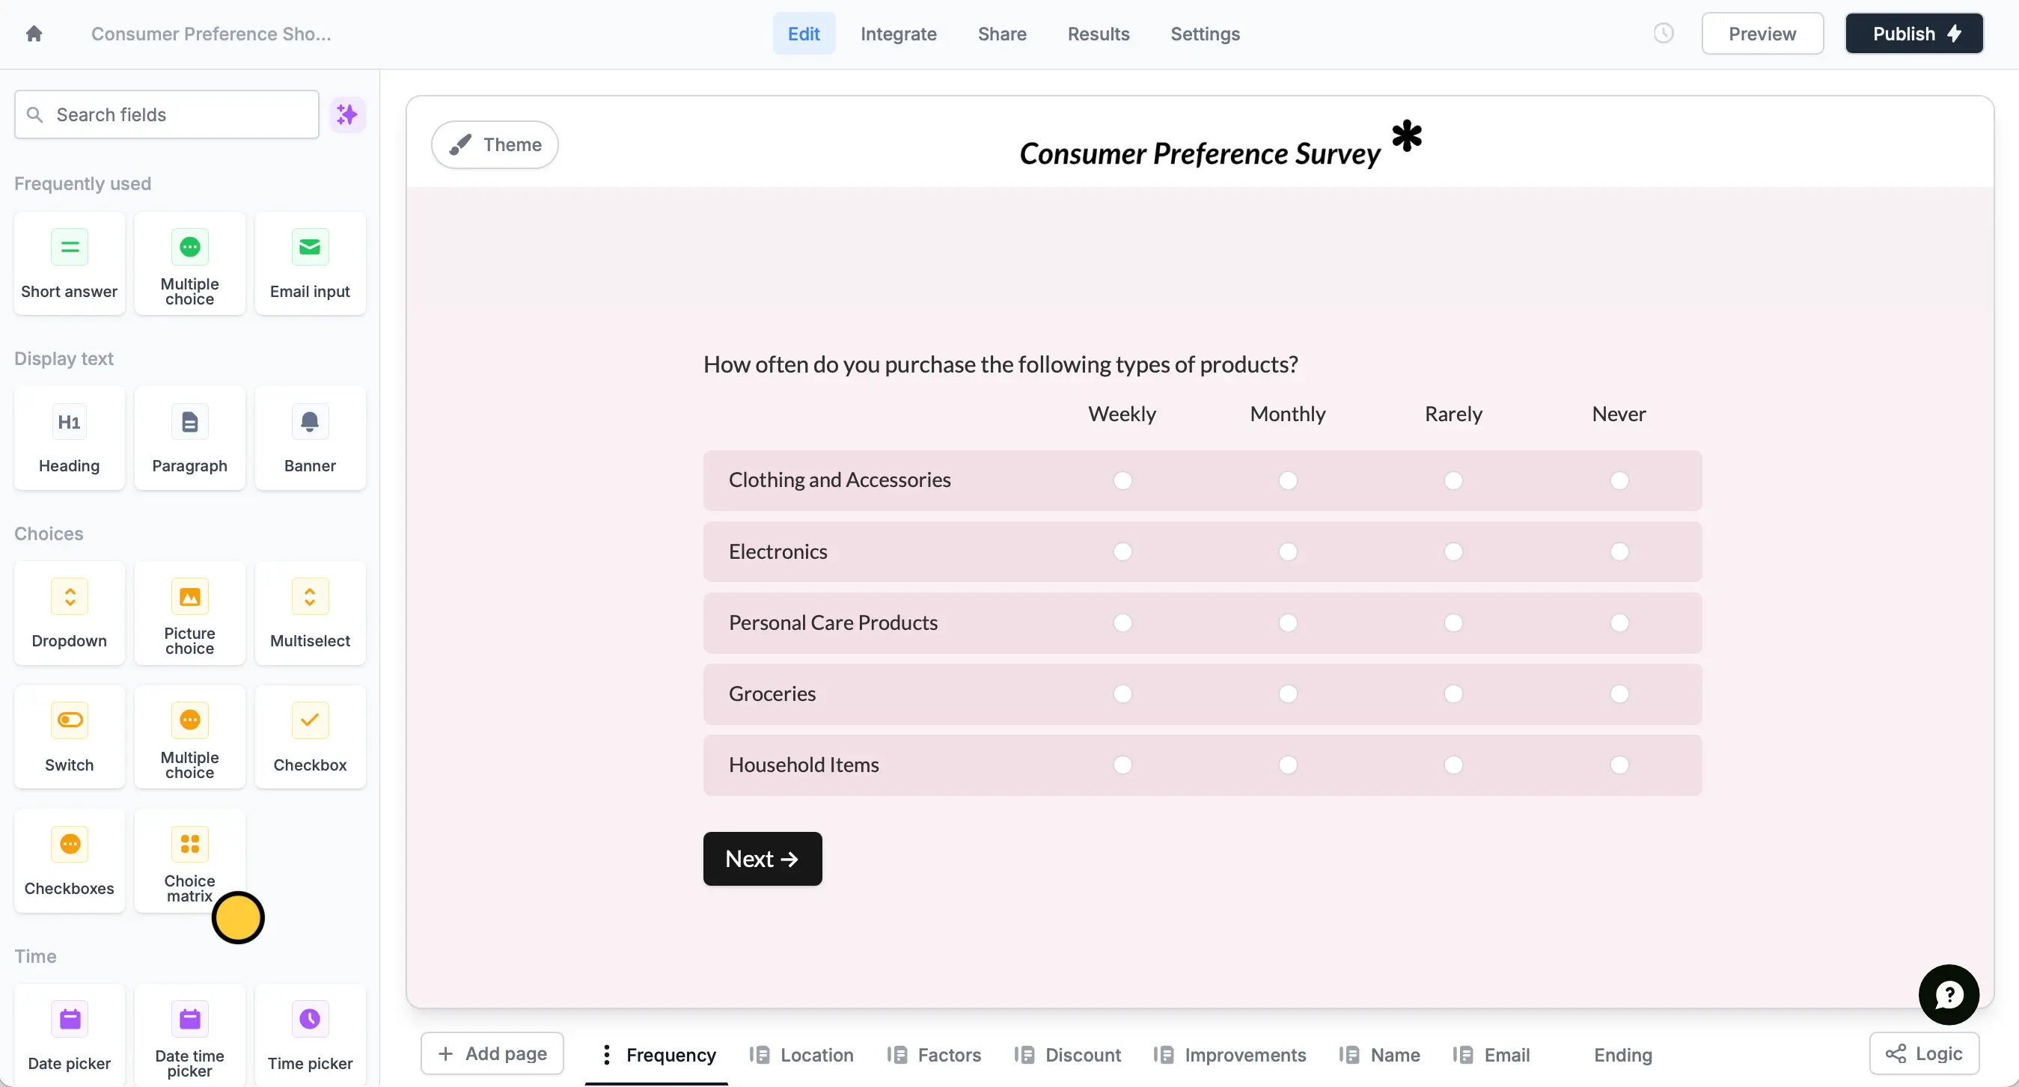
Task: Go to the Improvements page tab
Action: 1230,1055
